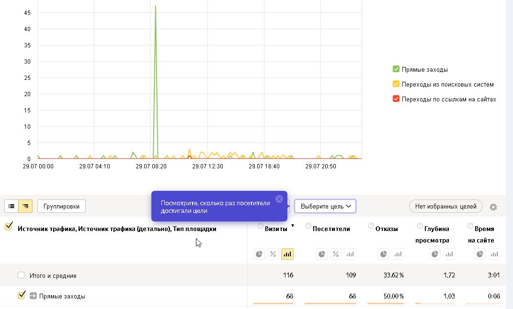Select bar chart icon under Отказы

coord(398,254)
